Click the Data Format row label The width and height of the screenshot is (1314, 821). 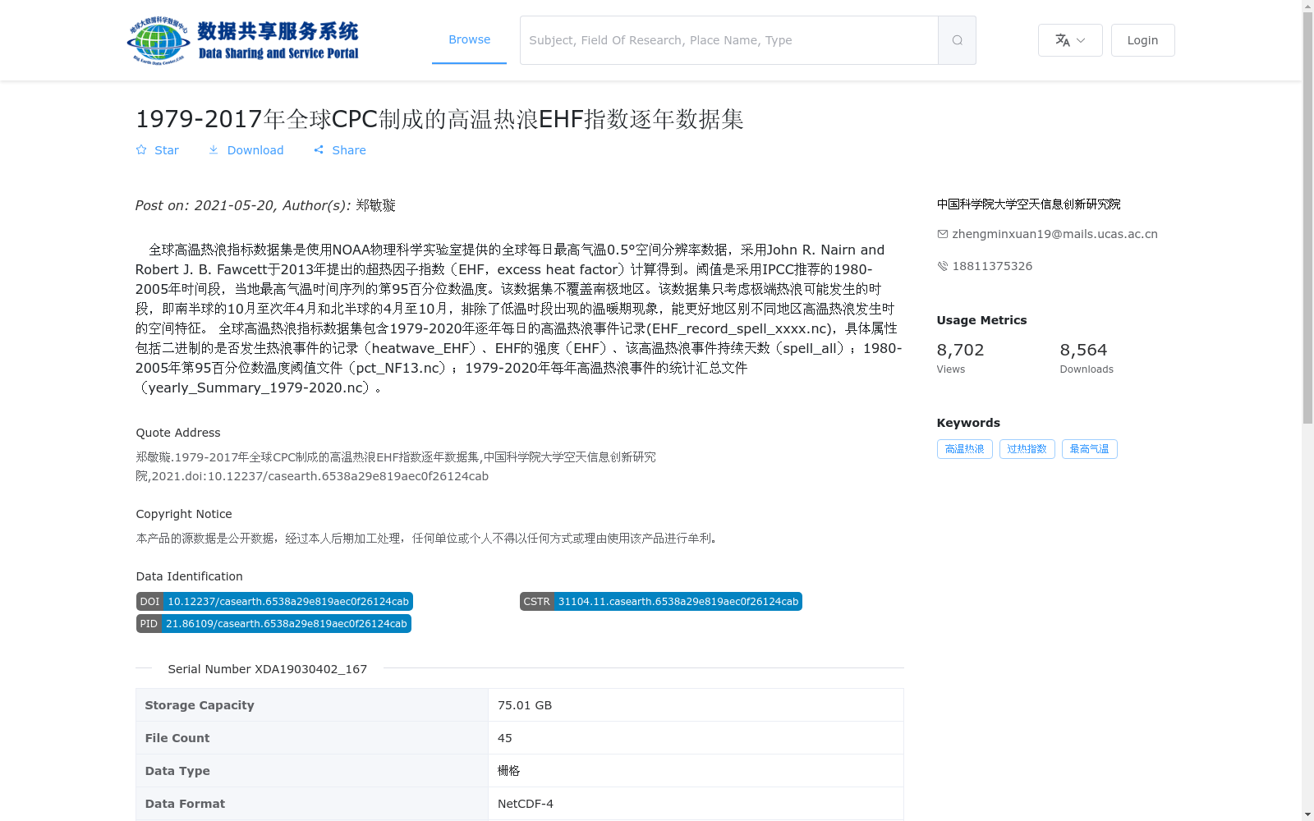[x=185, y=804]
